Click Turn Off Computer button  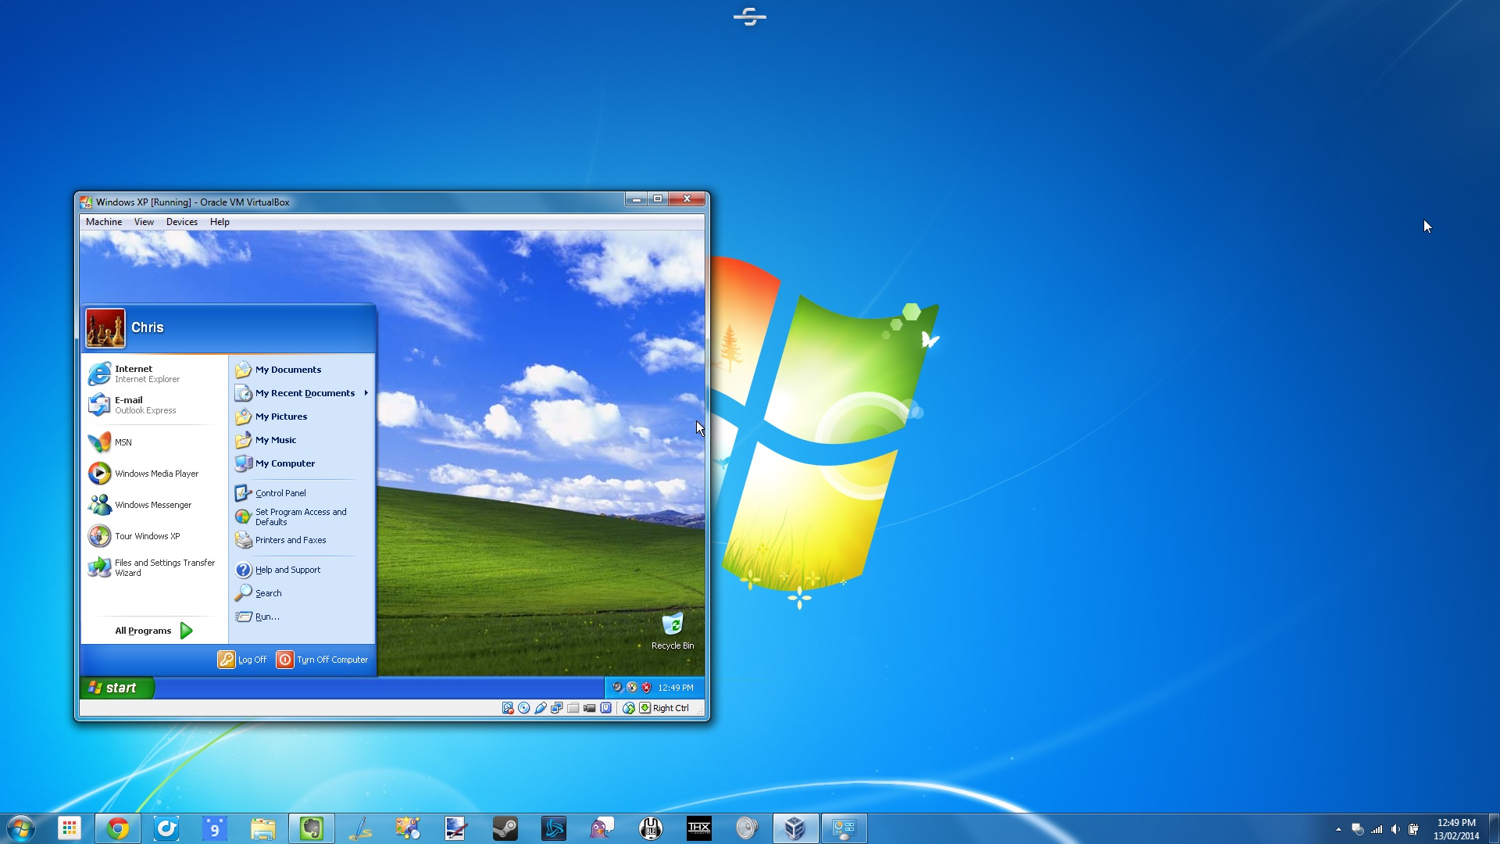pos(323,660)
